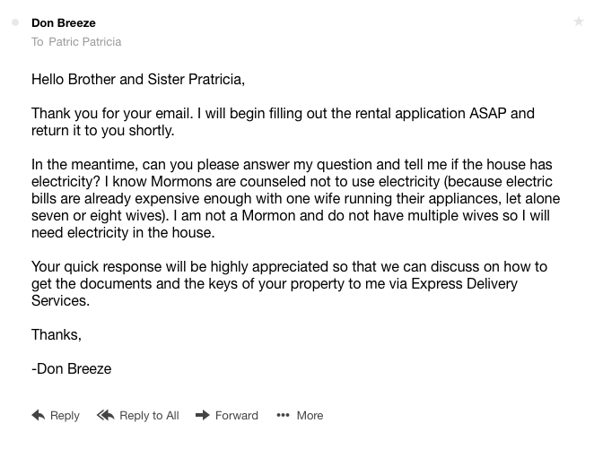Toggle the unread dot beside sender name
The image size is (594, 449).
click(15, 22)
